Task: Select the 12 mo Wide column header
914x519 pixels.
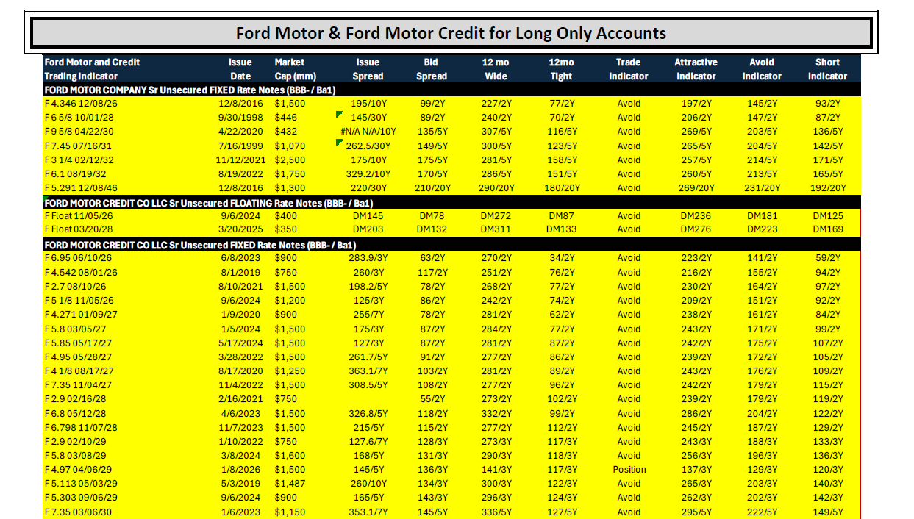Action: 495,69
